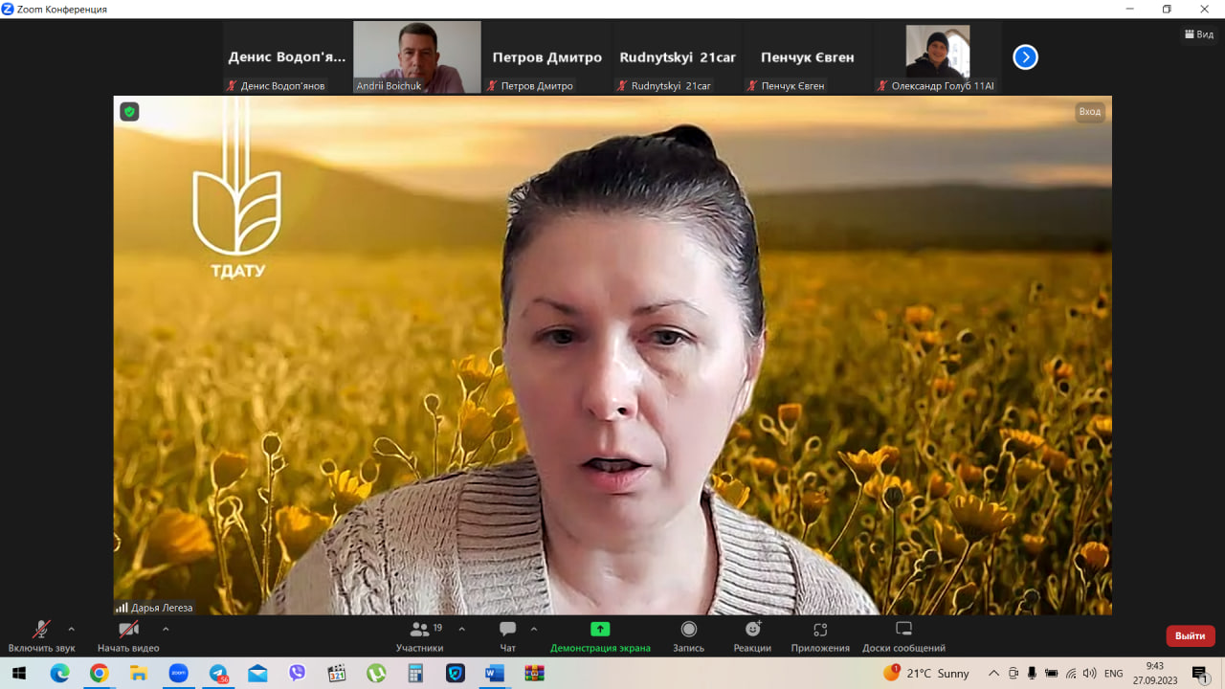
Task: Select Пенчук Євген participant tile
Action: coord(808,57)
